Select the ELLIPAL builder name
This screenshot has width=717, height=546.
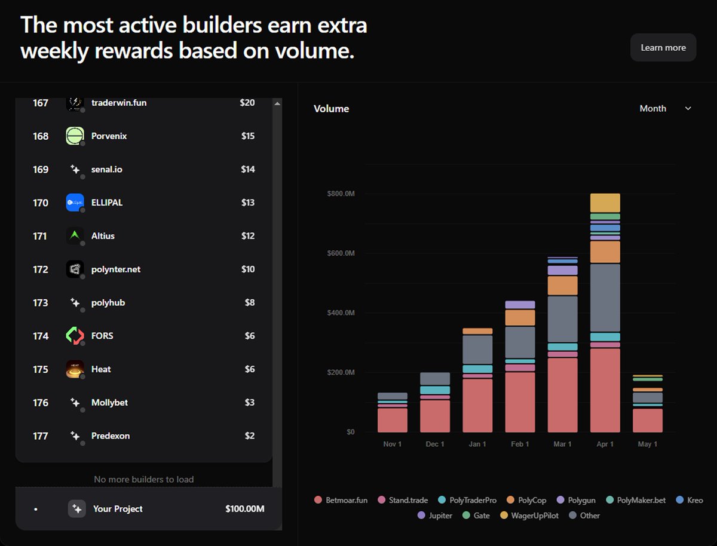click(107, 203)
